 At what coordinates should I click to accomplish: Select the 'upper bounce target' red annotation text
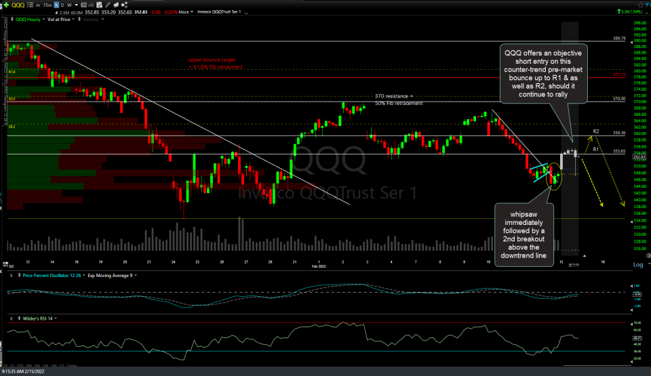pos(212,60)
